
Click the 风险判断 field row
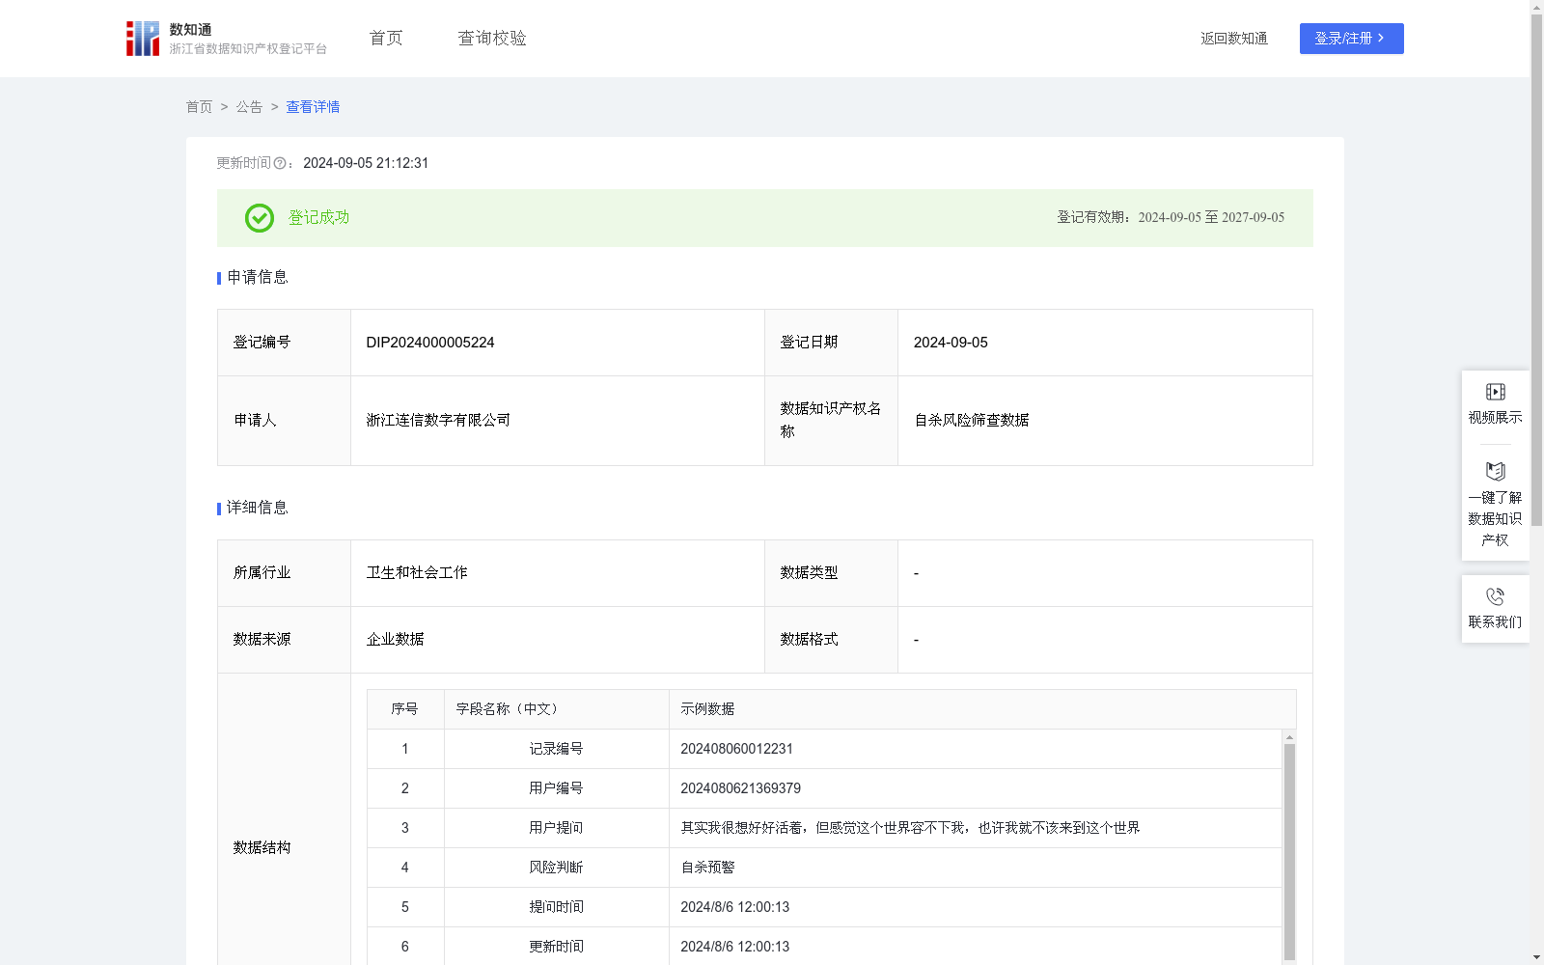pyautogui.click(x=824, y=868)
